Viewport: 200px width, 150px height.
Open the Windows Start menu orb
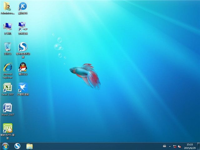pos(5,146)
